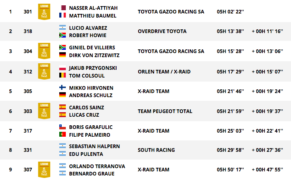
Task: Click the Legend badge beside car 304
Action: point(44,51)
